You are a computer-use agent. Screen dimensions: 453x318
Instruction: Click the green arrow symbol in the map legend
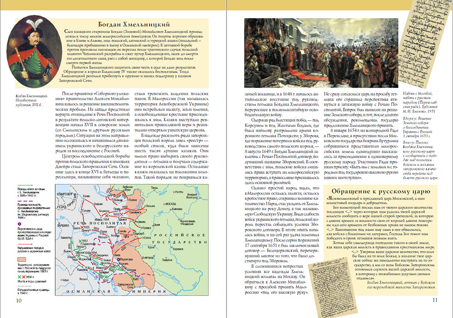[x=25, y=185]
